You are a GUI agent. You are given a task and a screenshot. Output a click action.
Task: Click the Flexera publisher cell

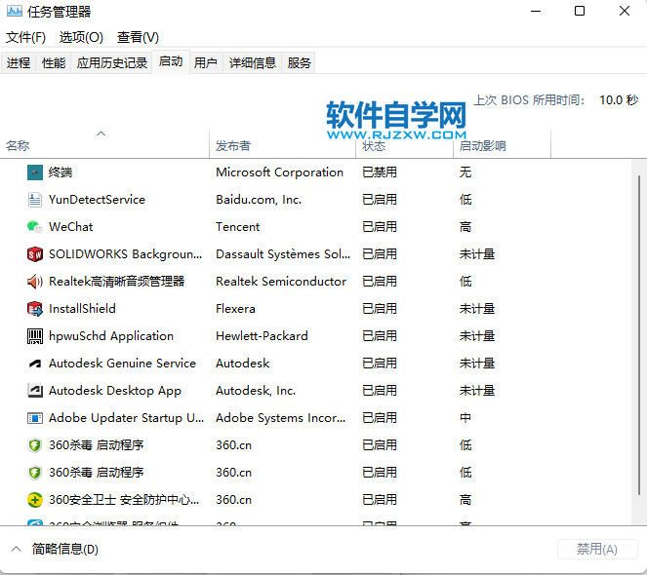pyautogui.click(x=235, y=309)
